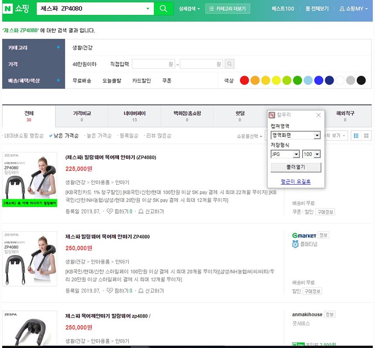Open 베스트100 page
The height and width of the screenshot is (348, 375).
(283, 9)
